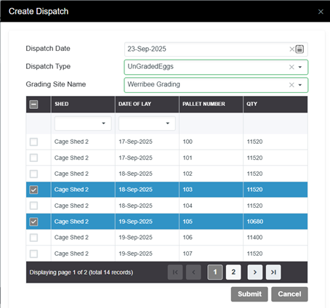Click the 'Displaying page 1 of 2' status text

pyautogui.click(x=81, y=272)
